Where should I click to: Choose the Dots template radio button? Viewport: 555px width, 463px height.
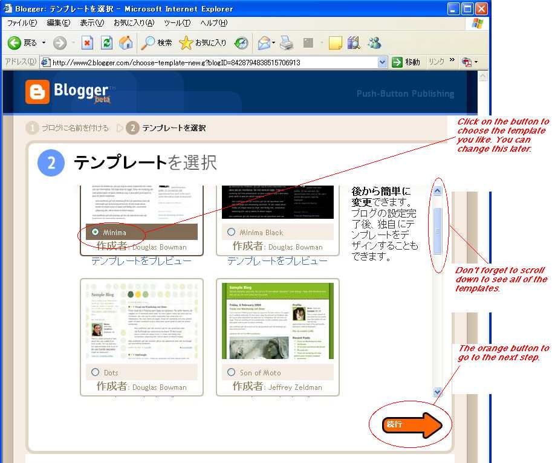coord(95,372)
